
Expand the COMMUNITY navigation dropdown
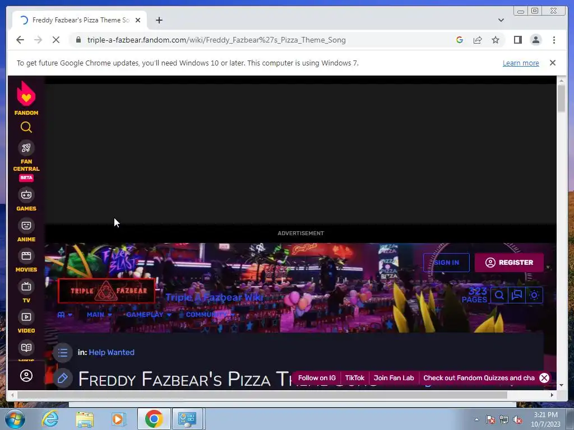(x=210, y=315)
